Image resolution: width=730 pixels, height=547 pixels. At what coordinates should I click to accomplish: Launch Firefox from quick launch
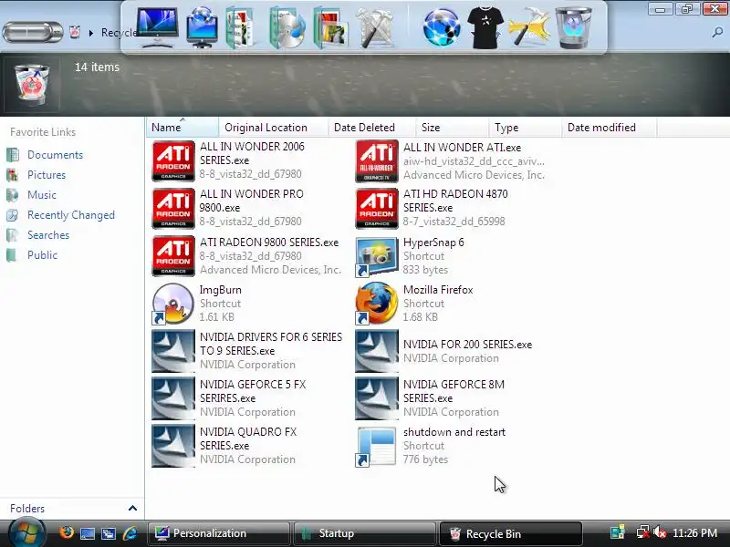[x=66, y=533]
